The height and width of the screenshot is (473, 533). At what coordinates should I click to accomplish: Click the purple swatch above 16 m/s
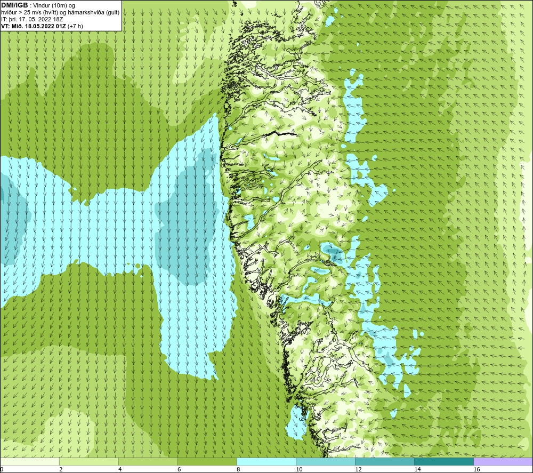(503, 461)
